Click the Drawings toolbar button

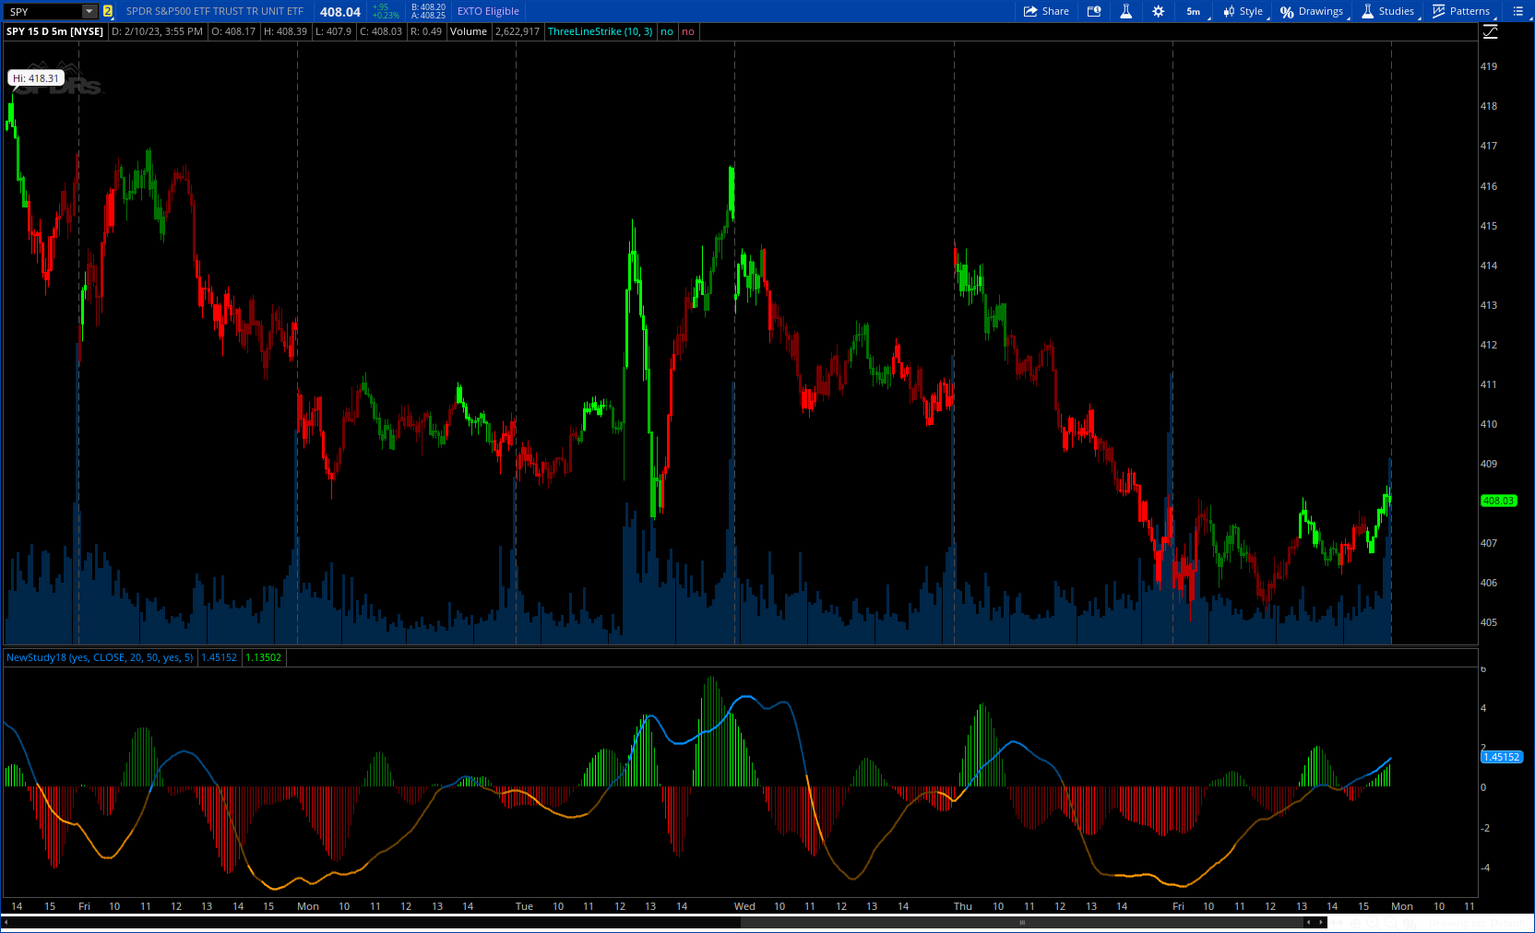tap(1312, 11)
